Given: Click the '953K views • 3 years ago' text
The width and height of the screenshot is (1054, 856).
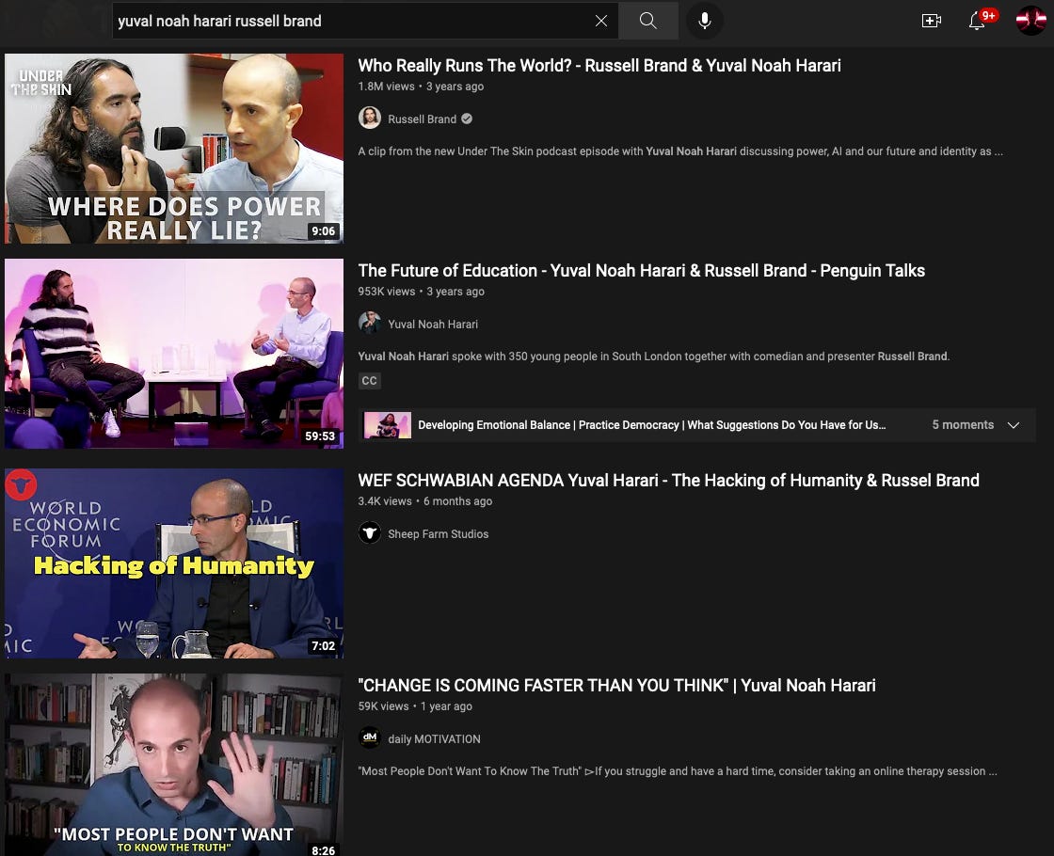Looking at the screenshot, I should (x=422, y=291).
